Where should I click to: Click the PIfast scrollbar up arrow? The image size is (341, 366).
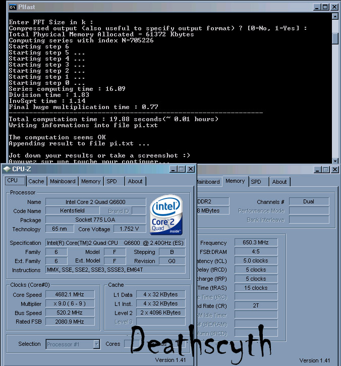pos(335,16)
